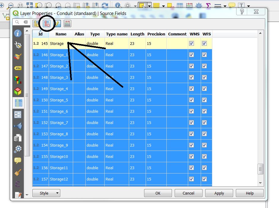Click the Help button in the dialog
The width and height of the screenshot is (279, 208).
pyautogui.click(x=250, y=193)
